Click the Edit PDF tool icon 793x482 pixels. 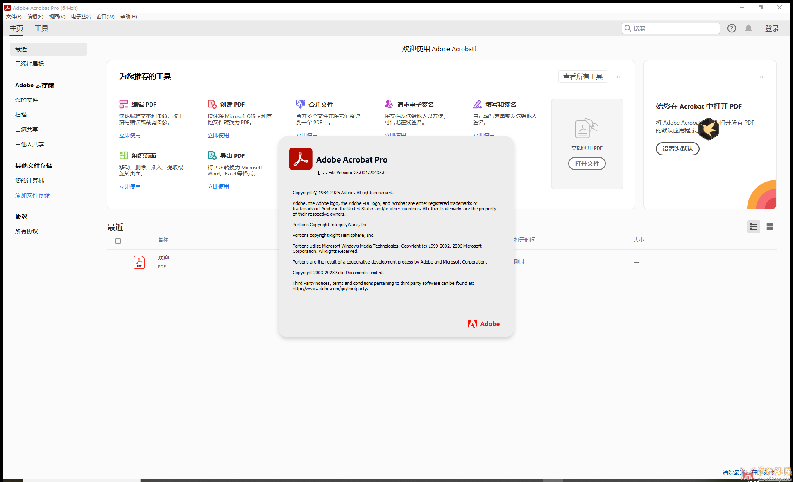(123, 104)
